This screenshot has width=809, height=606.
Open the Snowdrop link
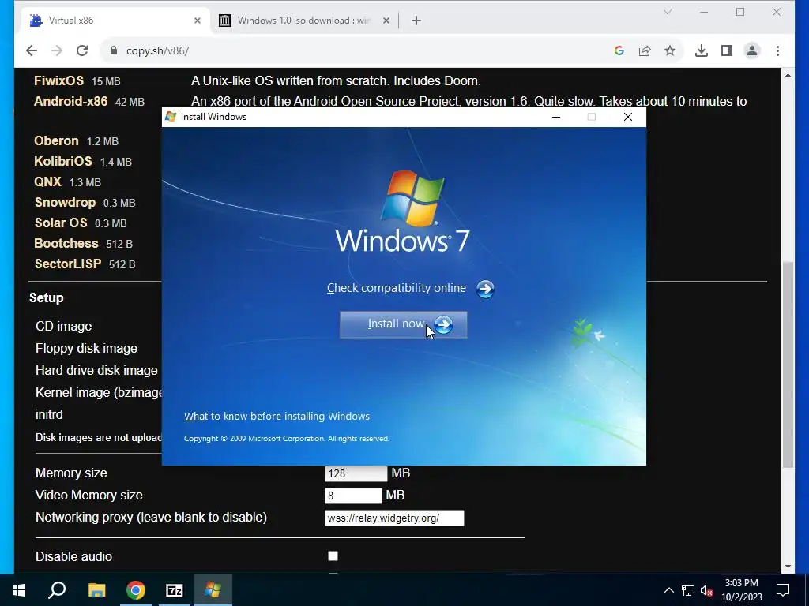coord(65,203)
